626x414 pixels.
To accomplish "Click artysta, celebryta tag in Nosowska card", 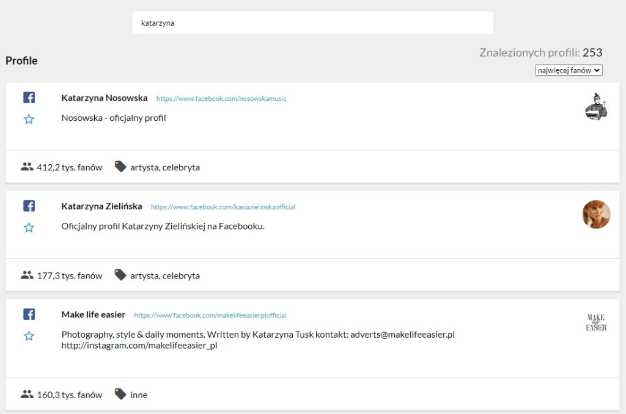I will pos(165,167).
